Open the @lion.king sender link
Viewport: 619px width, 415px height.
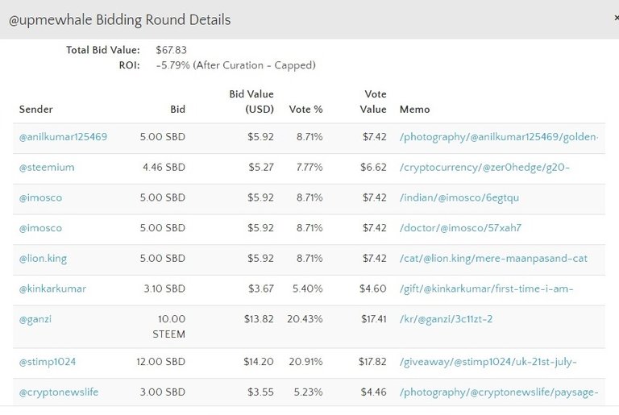43,259
